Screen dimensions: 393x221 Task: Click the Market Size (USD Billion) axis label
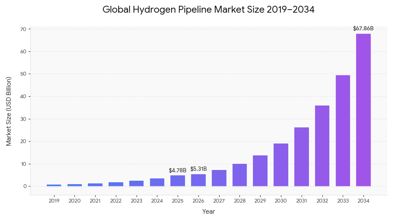pos(9,111)
